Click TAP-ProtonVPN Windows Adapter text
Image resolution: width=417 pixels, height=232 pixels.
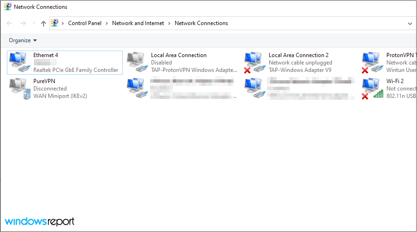(194, 70)
